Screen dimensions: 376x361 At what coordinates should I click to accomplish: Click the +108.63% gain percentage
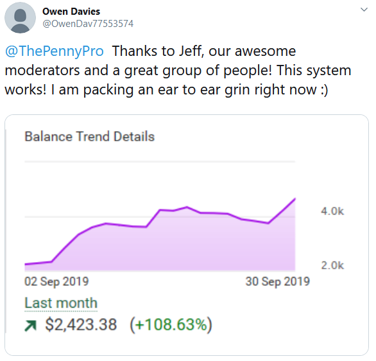(171, 324)
